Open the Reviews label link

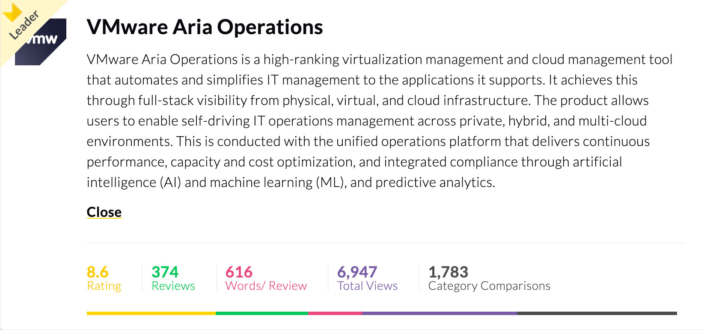pos(173,286)
